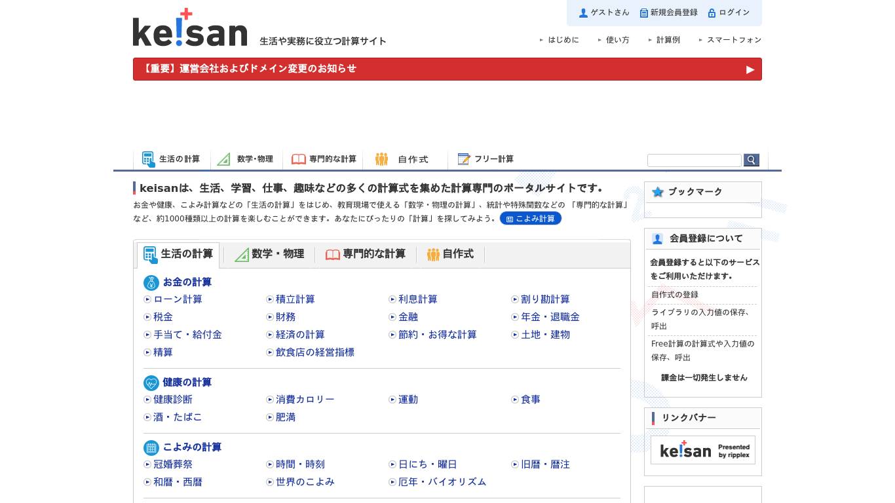Open the 運動 link

[x=408, y=400]
